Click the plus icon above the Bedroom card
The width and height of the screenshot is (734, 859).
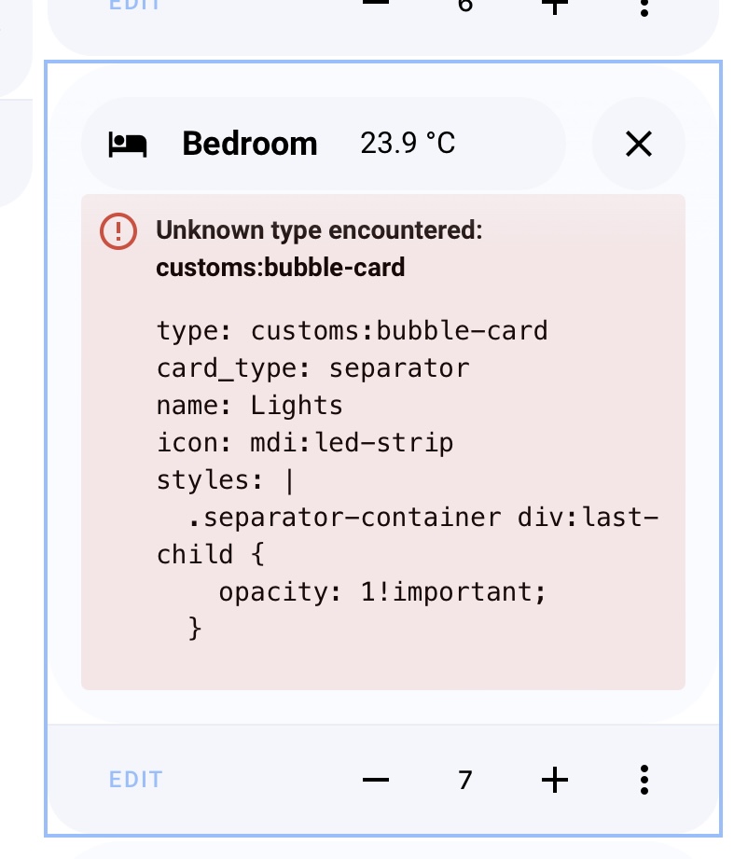(x=554, y=6)
